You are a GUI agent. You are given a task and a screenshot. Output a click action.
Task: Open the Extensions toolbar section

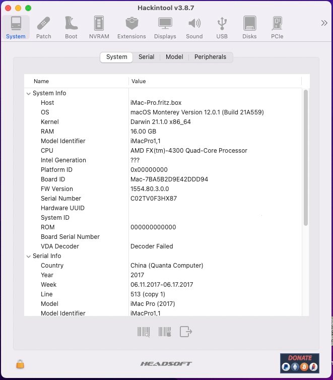point(131,27)
